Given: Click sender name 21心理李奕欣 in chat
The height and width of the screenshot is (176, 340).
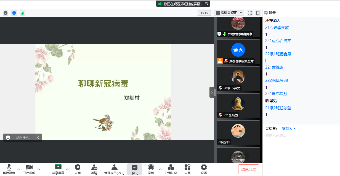Looking at the screenshot, I should point(277,28).
